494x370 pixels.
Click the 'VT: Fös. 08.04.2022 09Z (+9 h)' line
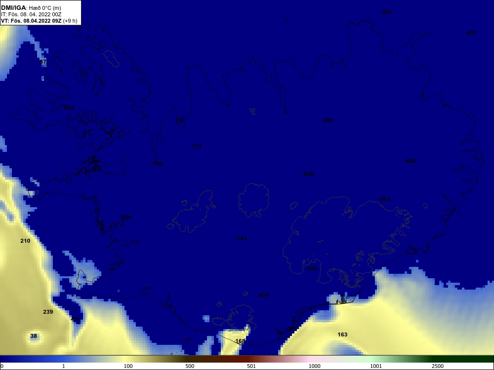click(39, 21)
